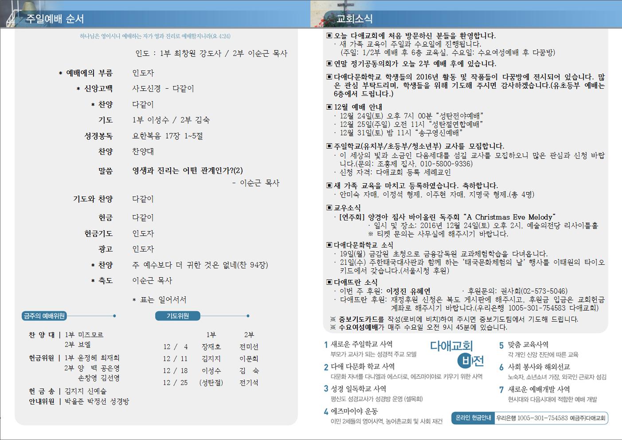622x440 pixels.
Task: Click 사회 봉사와 해외선교 vision item
Action: (x=539, y=367)
